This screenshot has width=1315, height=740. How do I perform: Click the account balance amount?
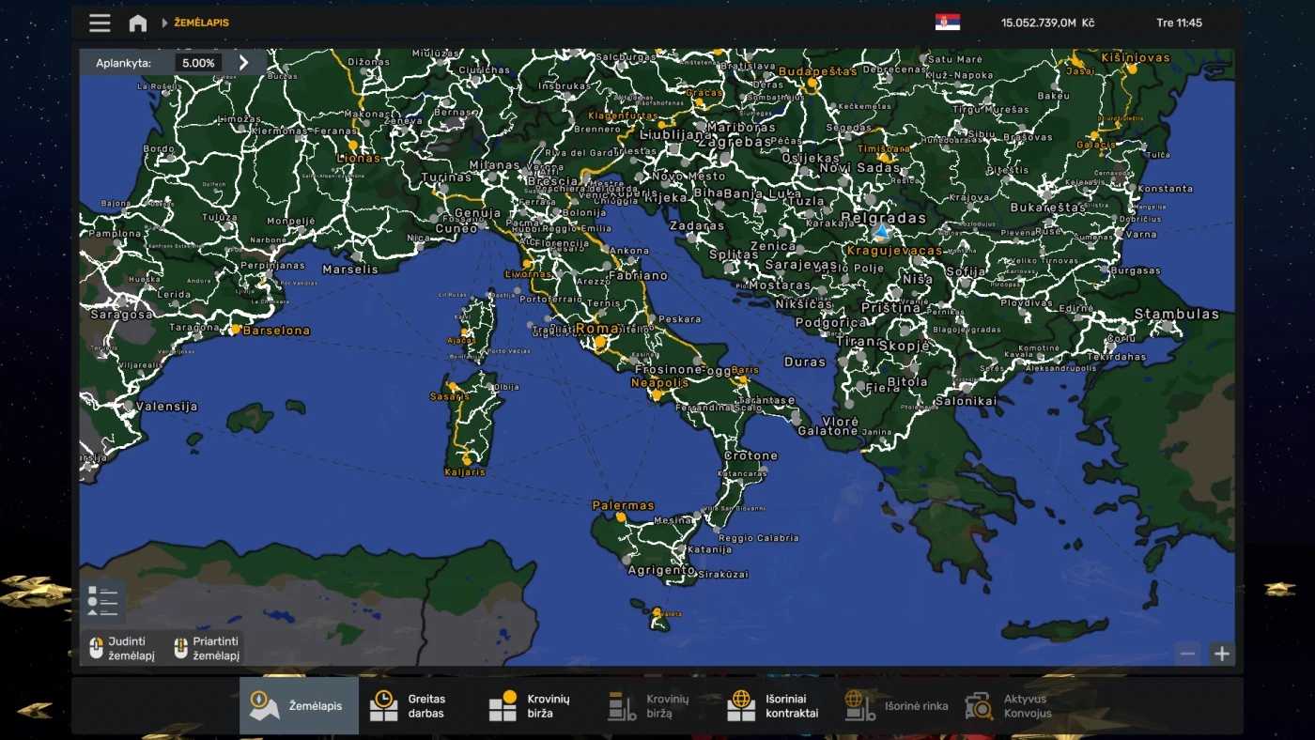1046,23
